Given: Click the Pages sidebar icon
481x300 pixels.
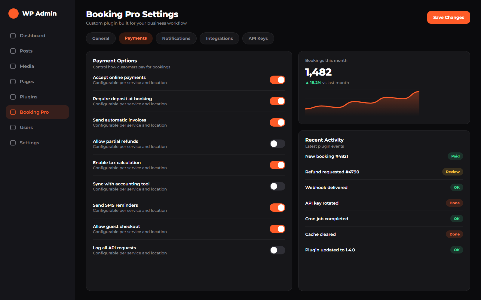Looking at the screenshot, I should coord(13,82).
